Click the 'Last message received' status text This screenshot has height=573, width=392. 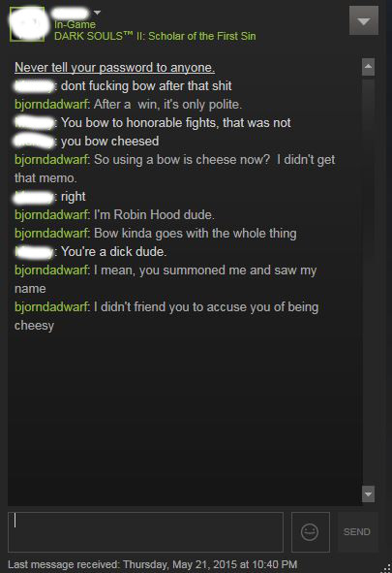pos(152,564)
